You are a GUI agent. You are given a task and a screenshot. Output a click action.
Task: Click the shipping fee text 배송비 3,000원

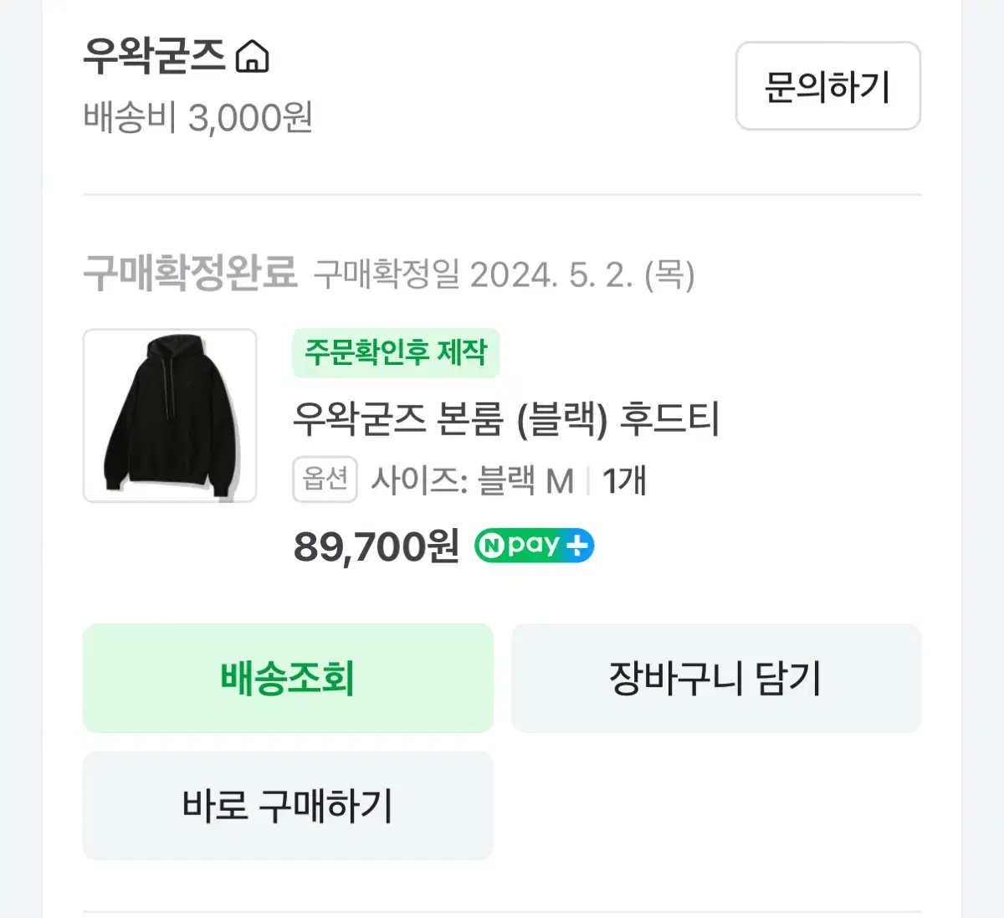tap(198, 120)
